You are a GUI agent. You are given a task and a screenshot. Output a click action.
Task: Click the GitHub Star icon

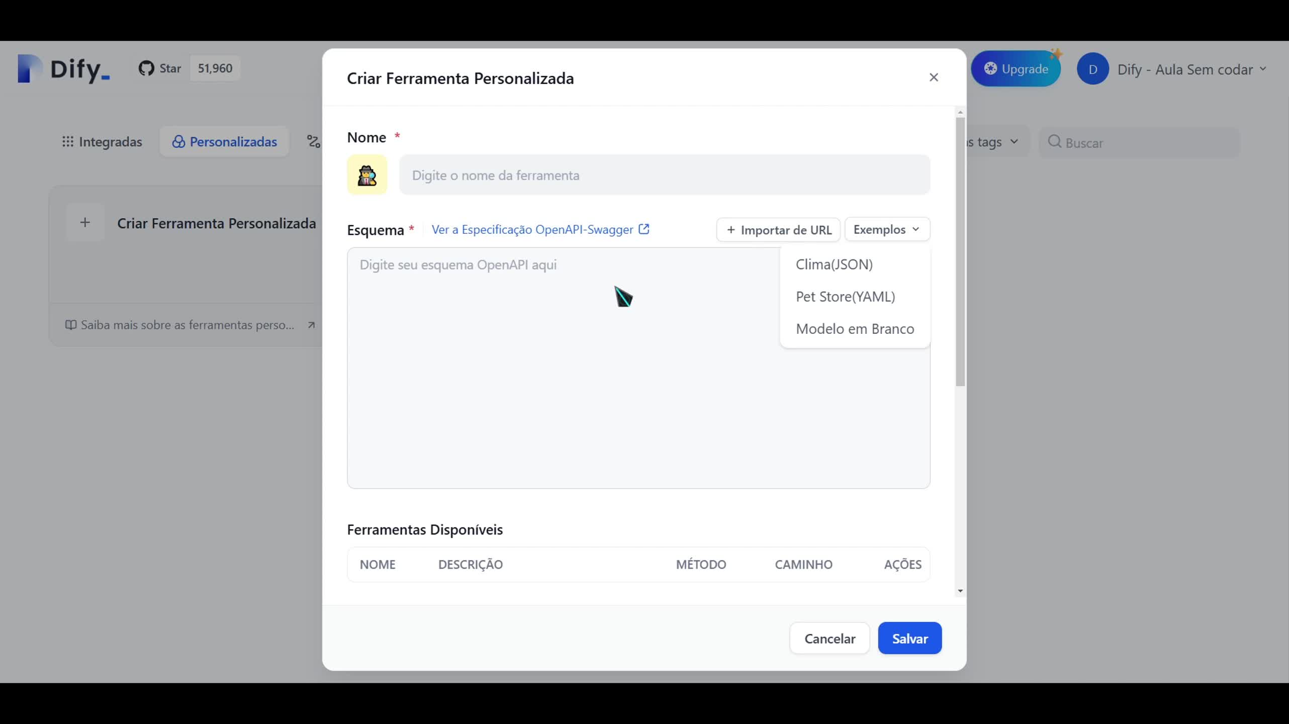pos(146,68)
